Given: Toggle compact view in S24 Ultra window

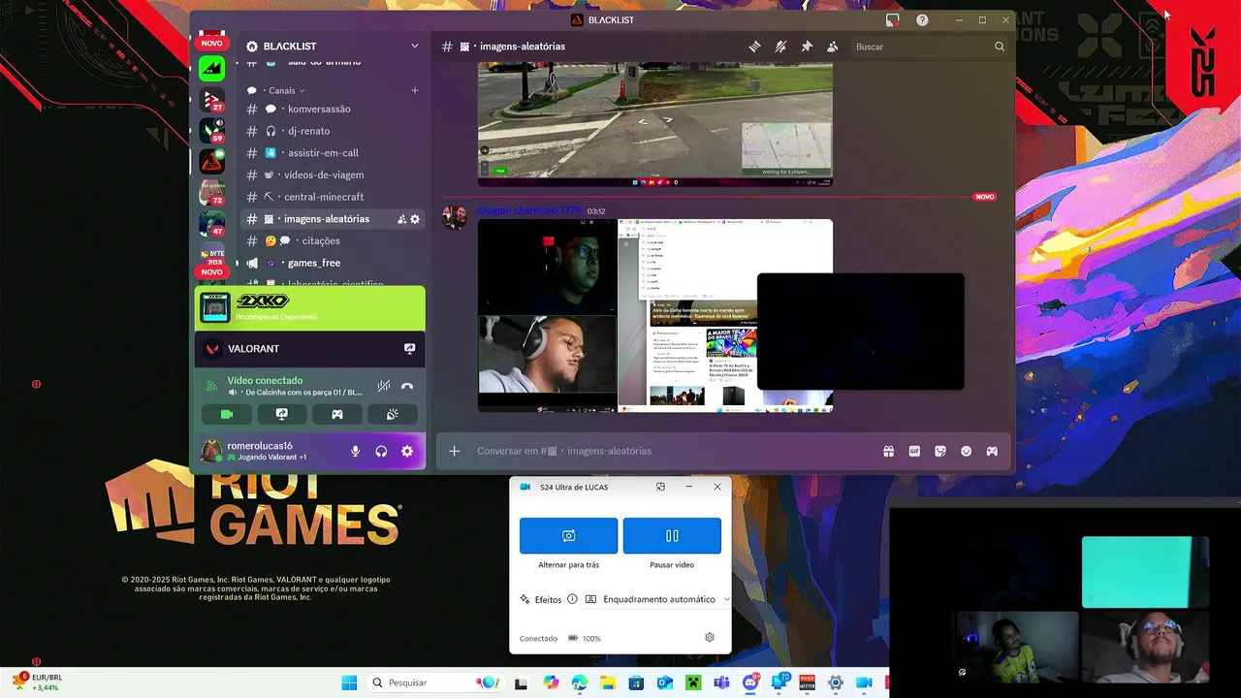Looking at the screenshot, I should (x=660, y=487).
